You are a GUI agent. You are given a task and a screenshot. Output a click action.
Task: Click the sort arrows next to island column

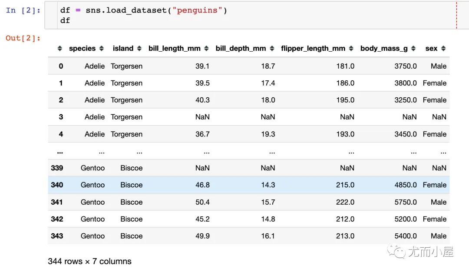139,49
